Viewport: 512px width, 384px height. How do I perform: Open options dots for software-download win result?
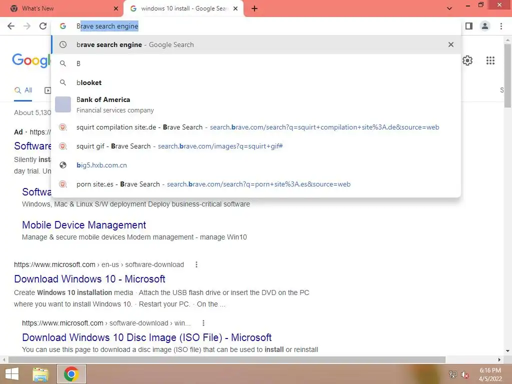[x=203, y=323]
